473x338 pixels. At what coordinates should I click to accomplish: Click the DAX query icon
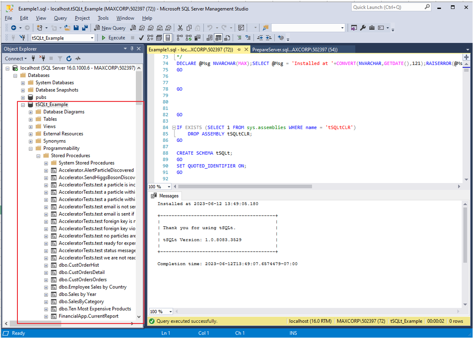pyautogui.click(x=169, y=28)
